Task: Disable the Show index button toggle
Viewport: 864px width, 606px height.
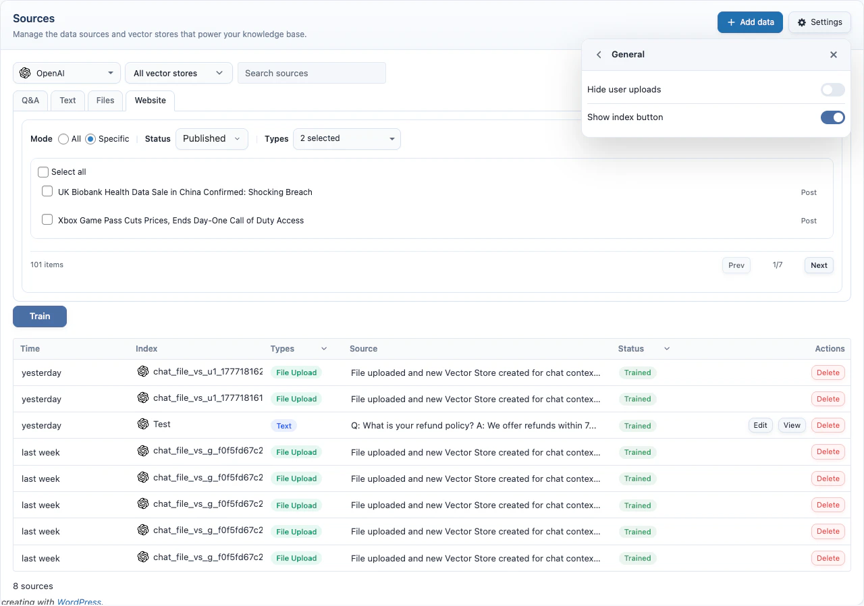Action: tap(832, 117)
